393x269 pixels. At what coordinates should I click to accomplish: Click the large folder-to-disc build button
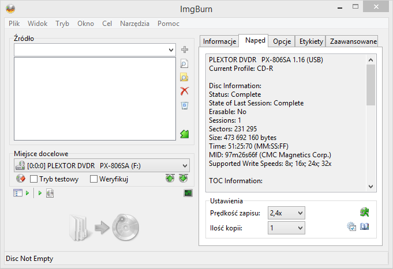point(104,228)
